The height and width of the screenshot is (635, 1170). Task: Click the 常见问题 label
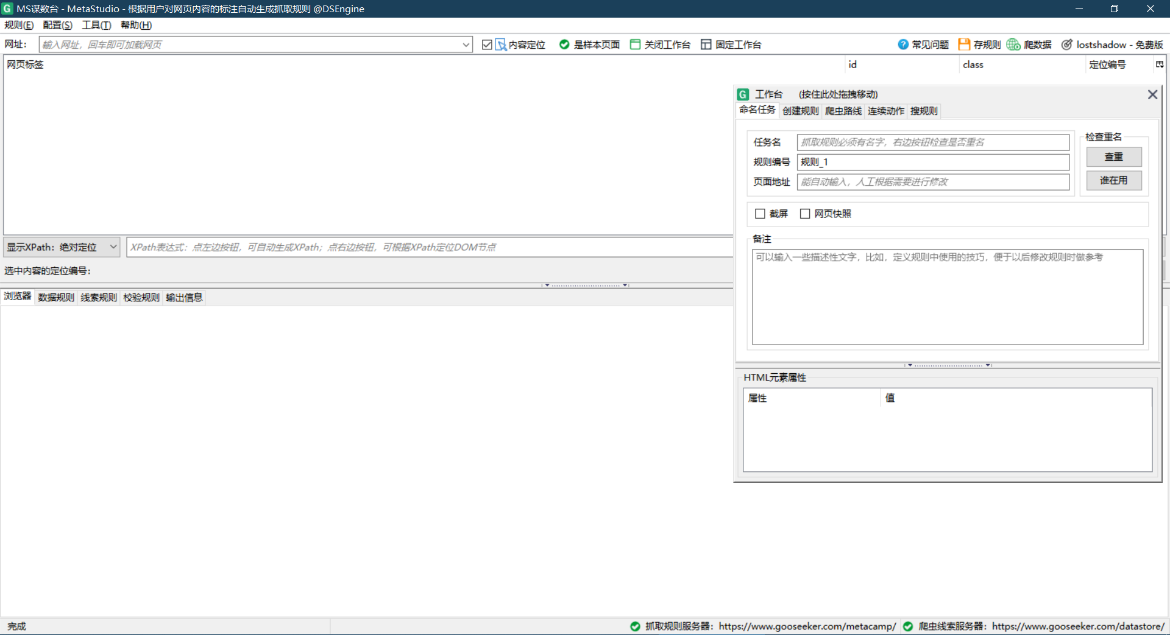[x=931, y=44]
